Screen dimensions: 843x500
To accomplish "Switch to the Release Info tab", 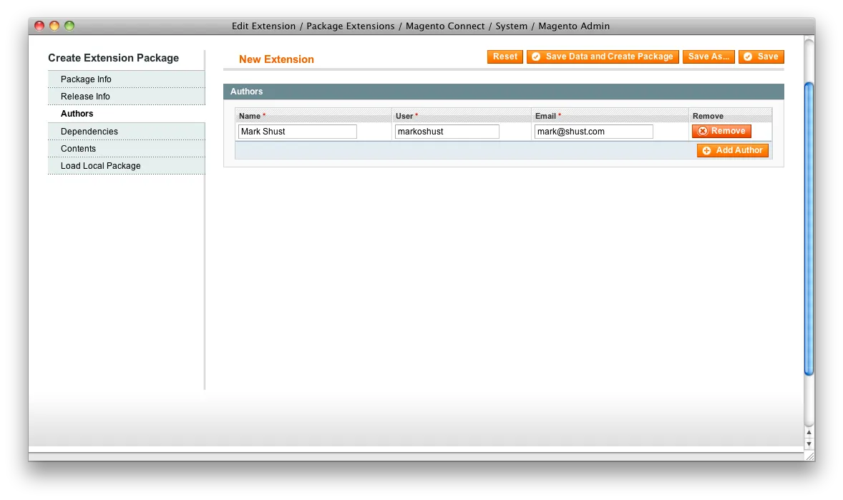I will 85,97.
